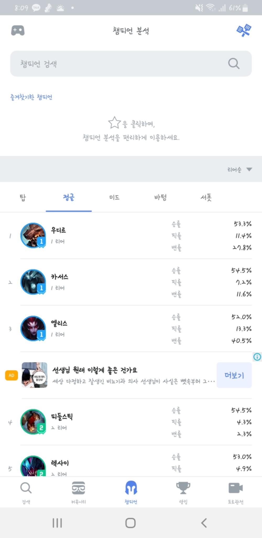The width and height of the screenshot is (262, 538).
Task: Expand the 티어순 sort dropdown
Action: [x=239, y=170]
